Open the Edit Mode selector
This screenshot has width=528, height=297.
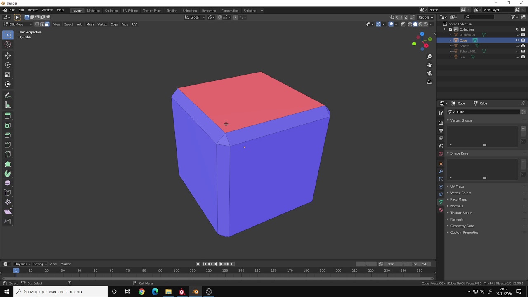click(16, 24)
